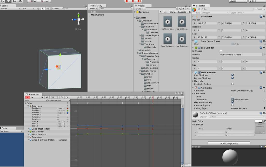Open Transform component help icon
The width and height of the screenshot is (266, 167).
(261, 16)
